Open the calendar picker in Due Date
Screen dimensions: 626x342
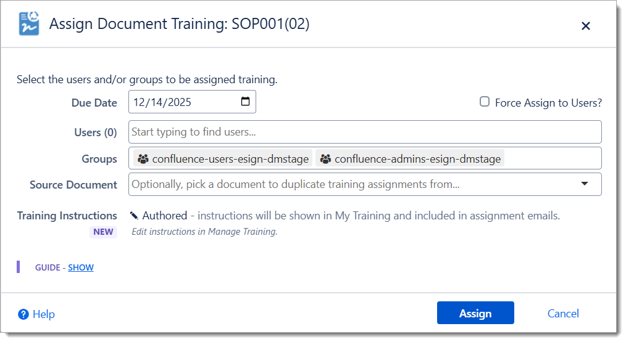245,102
